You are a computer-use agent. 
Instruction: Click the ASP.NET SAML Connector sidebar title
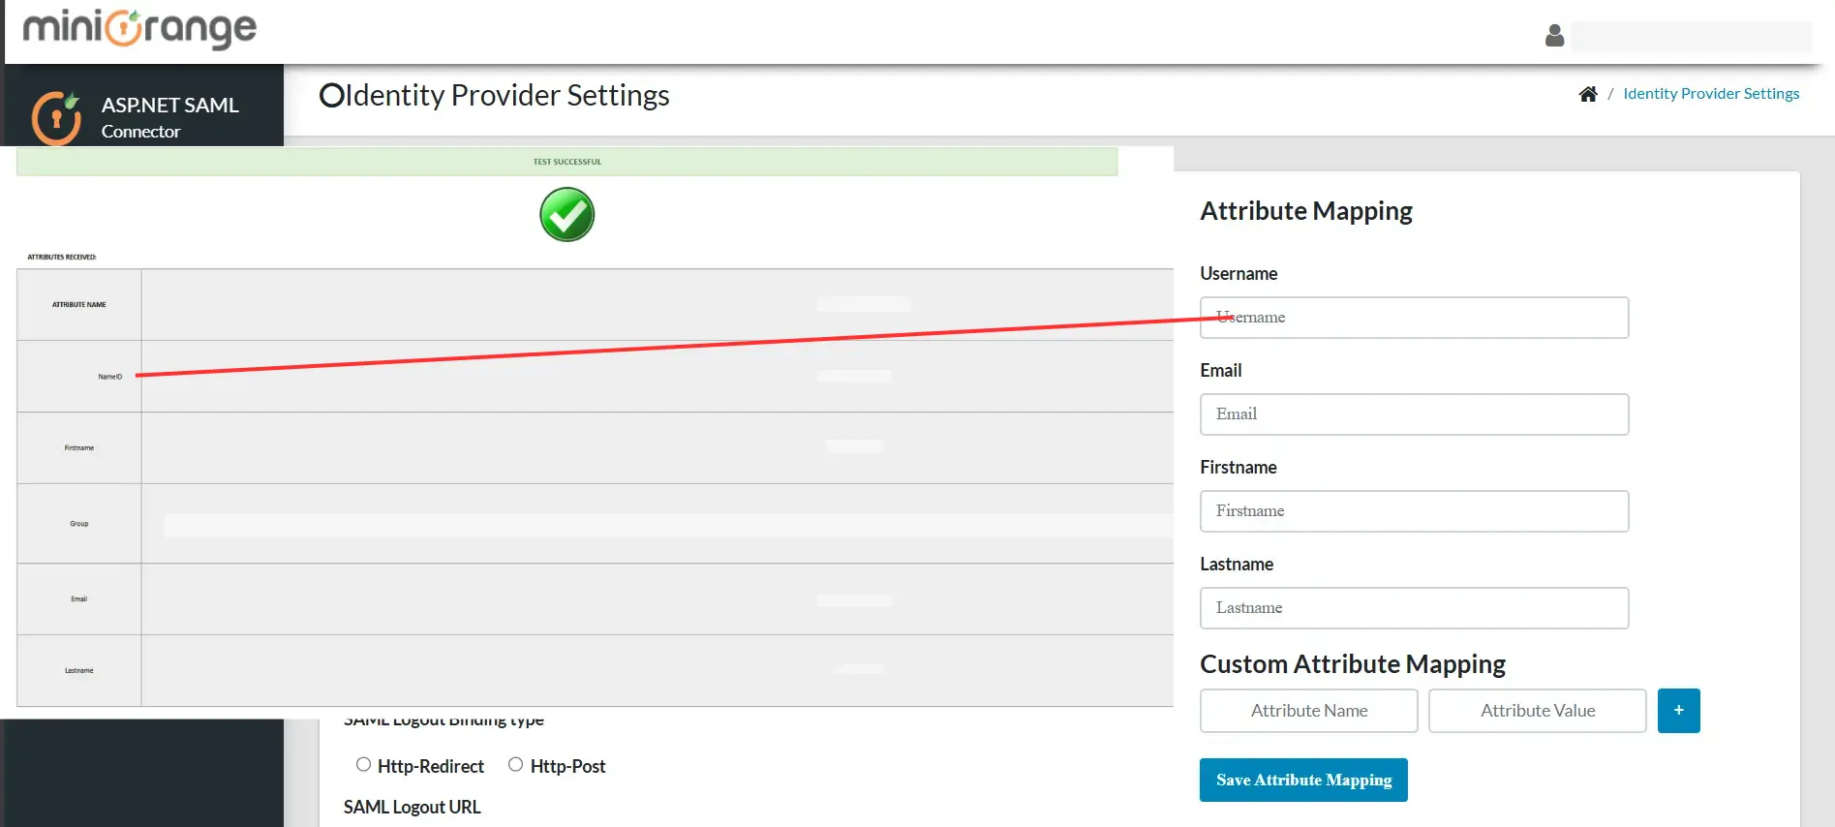(x=169, y=116)
